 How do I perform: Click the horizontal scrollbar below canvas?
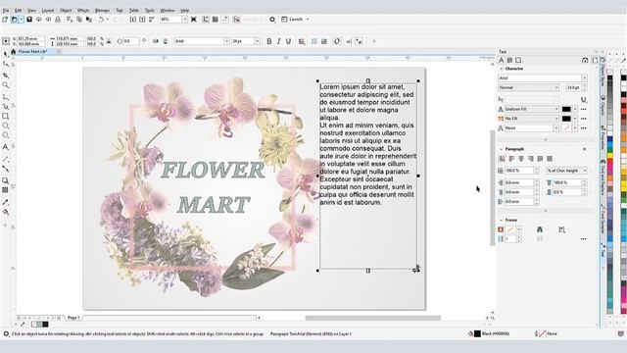(x=372, y=318)
